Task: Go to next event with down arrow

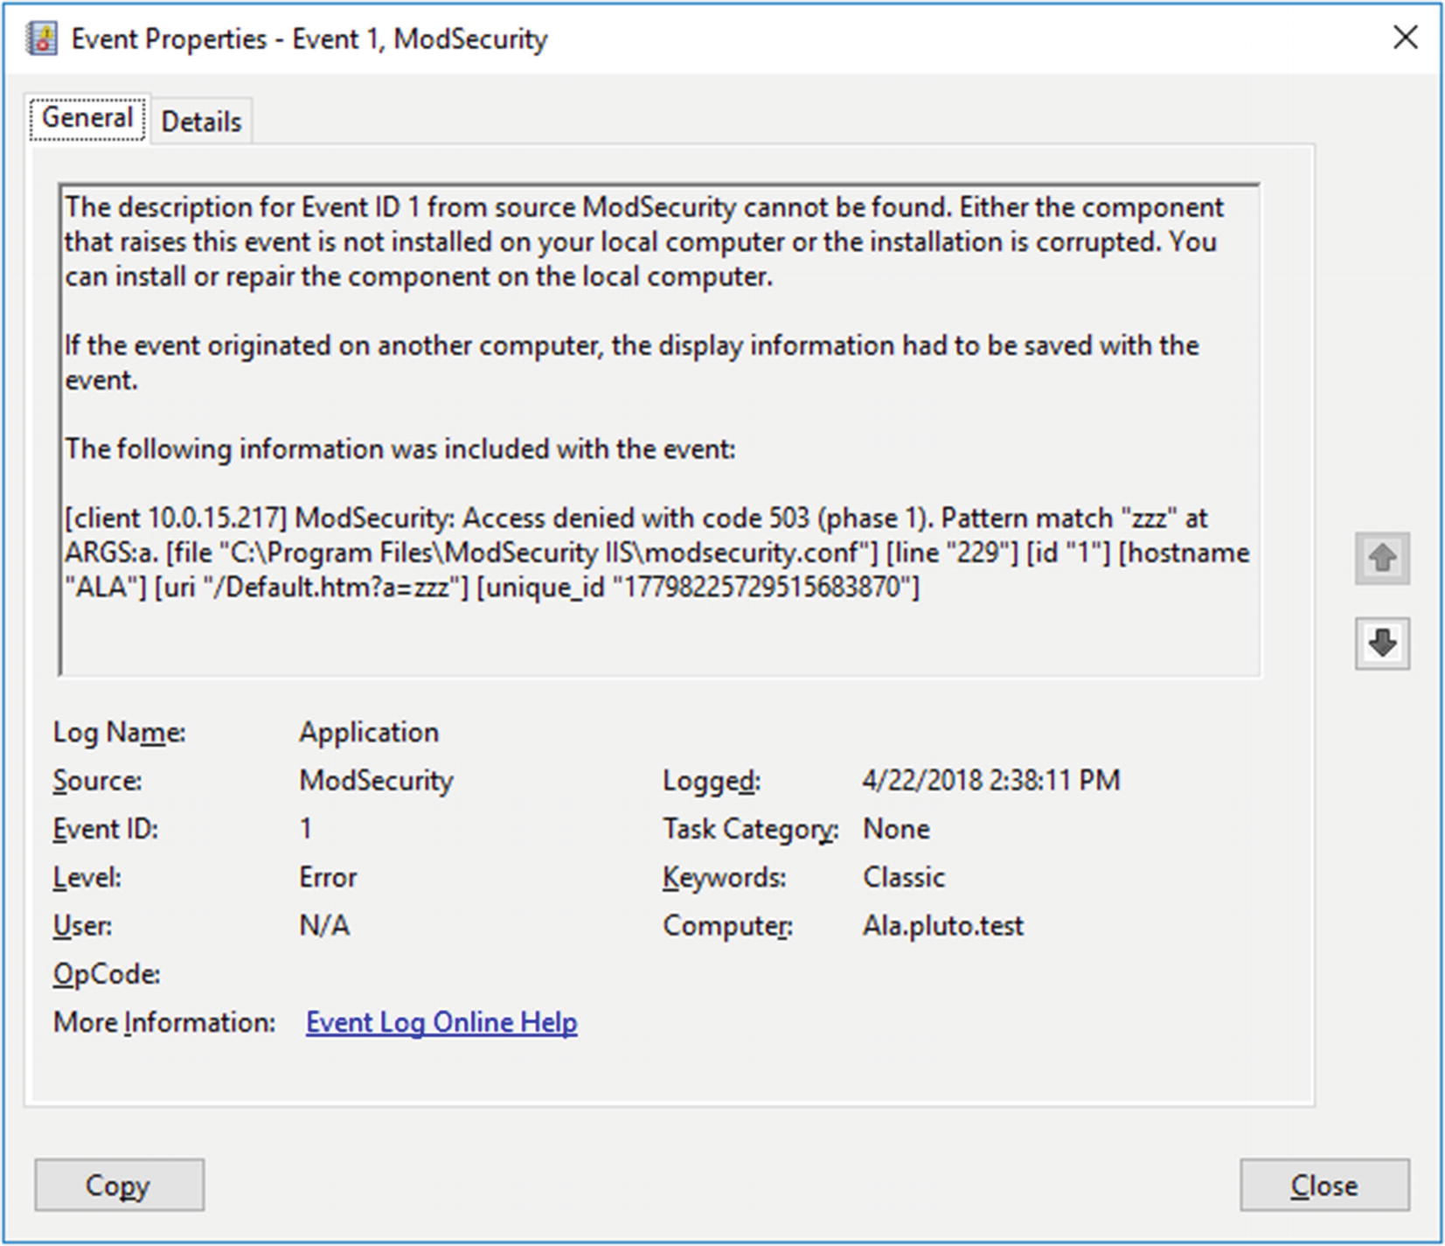Action: pyautogui.click(x=1382, y=644)
